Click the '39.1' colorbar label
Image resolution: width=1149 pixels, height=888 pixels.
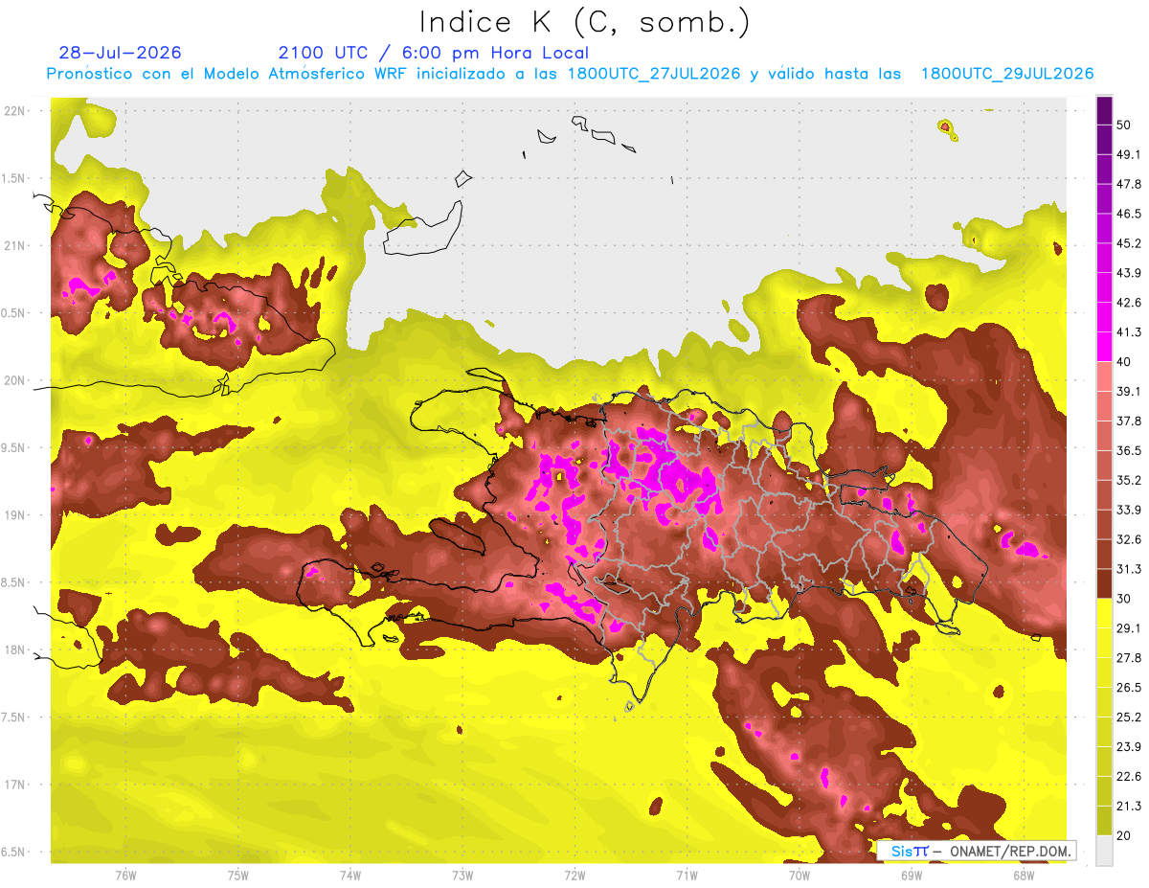(x=1129, y=391)
